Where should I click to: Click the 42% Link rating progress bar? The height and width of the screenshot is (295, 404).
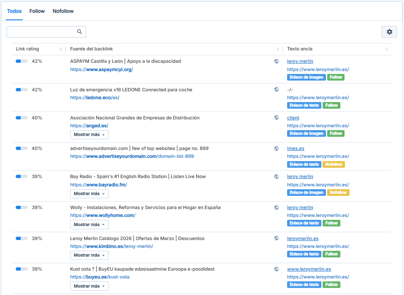pos(21,61)
